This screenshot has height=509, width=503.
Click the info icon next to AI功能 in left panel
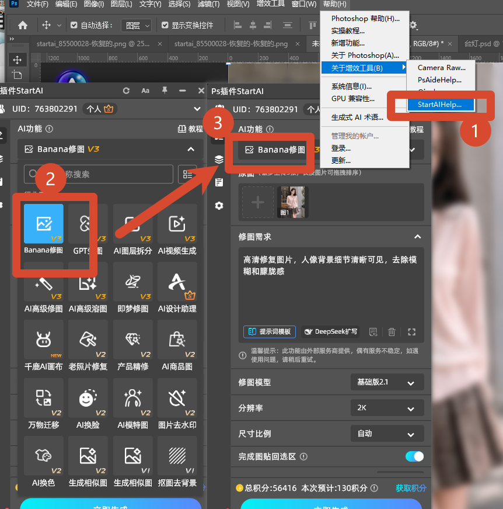point(49,129)
